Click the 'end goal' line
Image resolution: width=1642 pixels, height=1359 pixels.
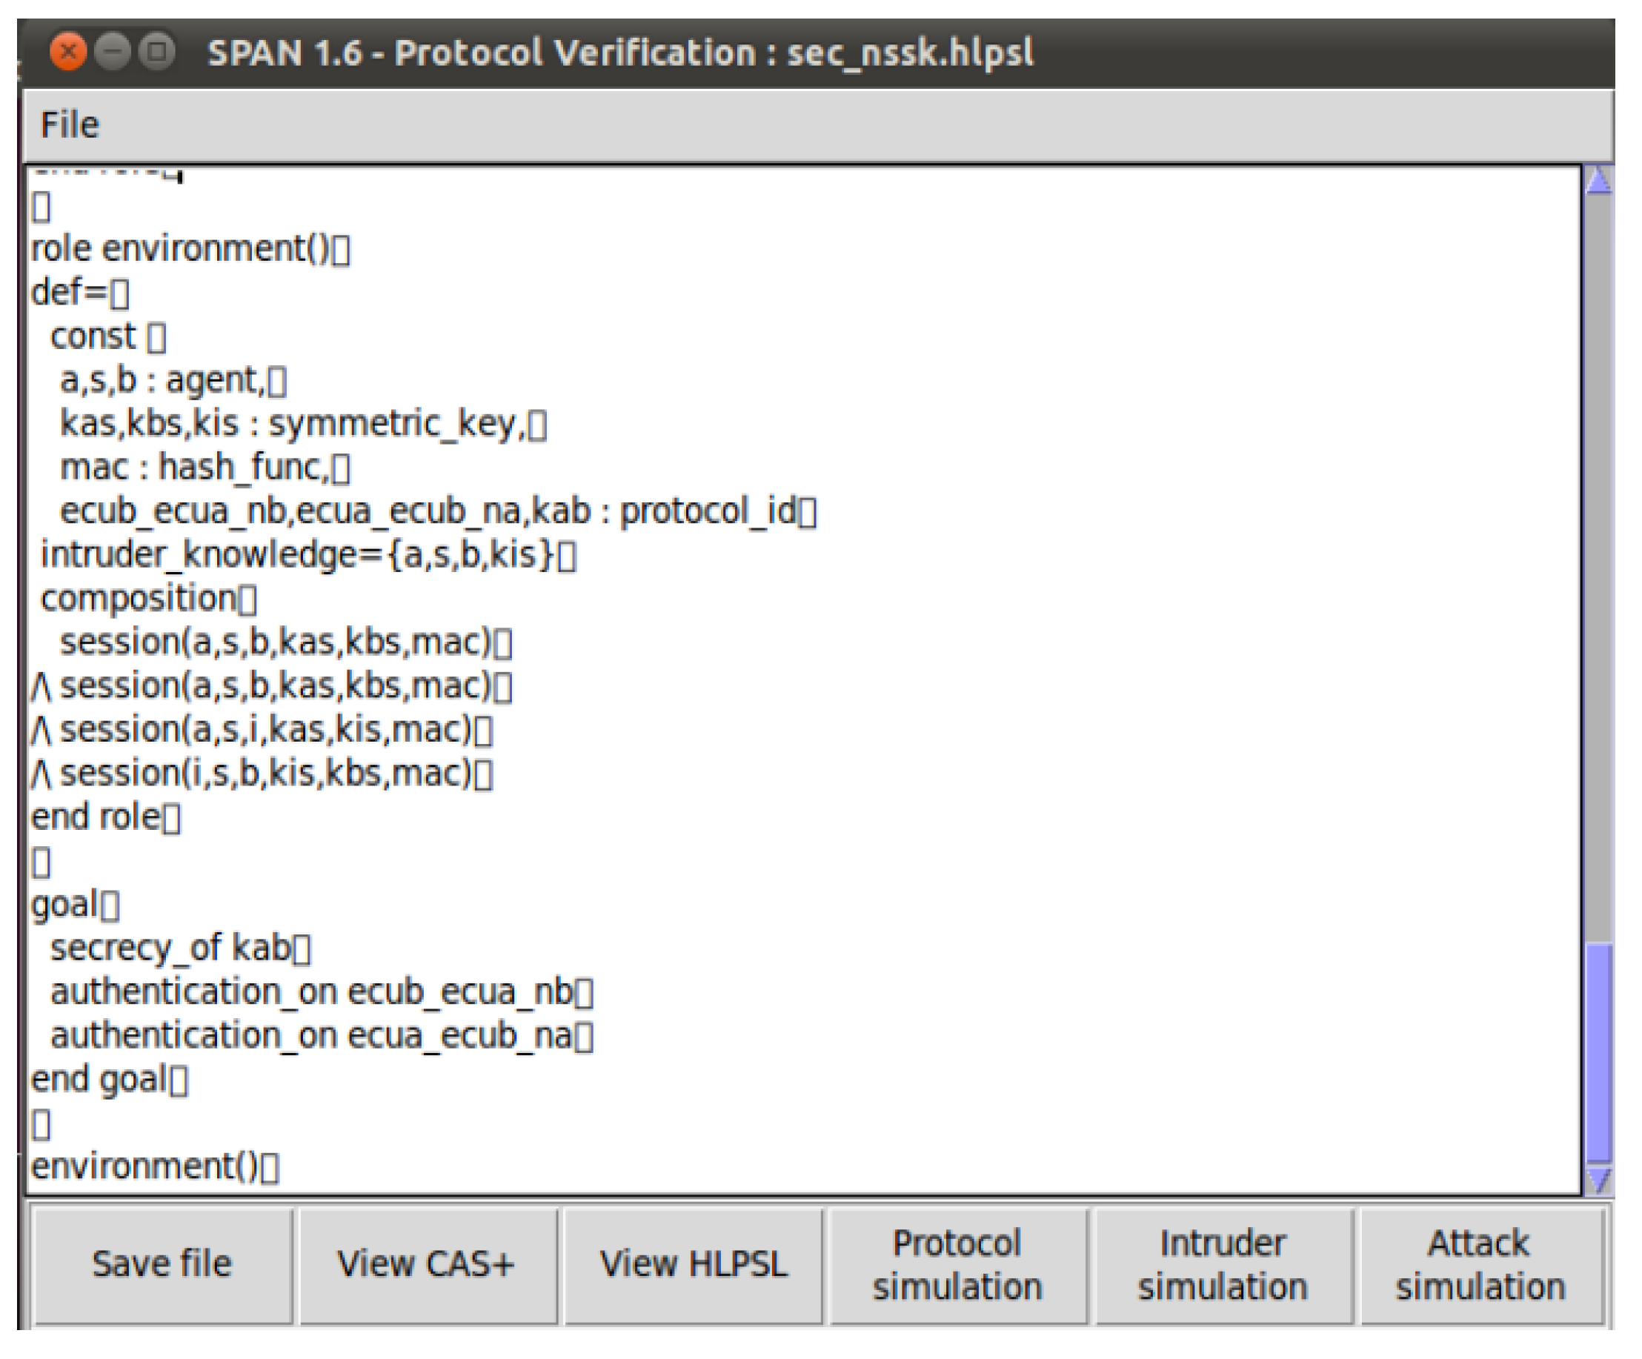coord(99,1080)
